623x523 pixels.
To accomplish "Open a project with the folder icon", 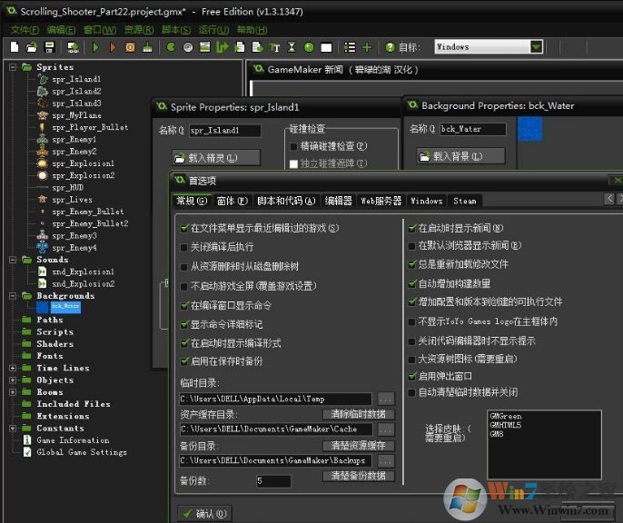I will (x=32, y=47).
